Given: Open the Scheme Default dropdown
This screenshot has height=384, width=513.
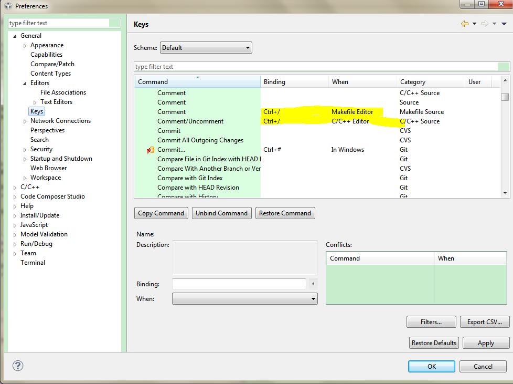Looking at the screenshot, I should 206,47.
